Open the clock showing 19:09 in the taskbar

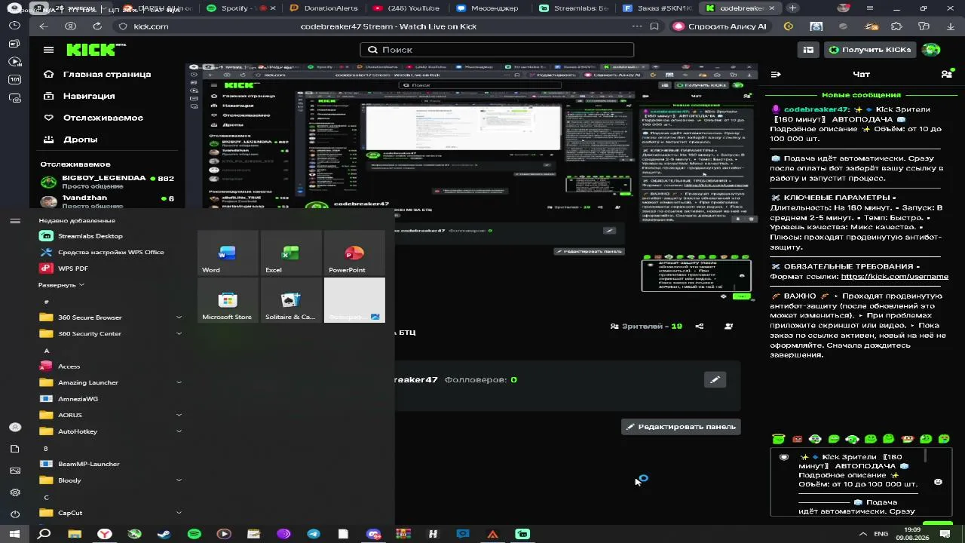tap(912, 534)
